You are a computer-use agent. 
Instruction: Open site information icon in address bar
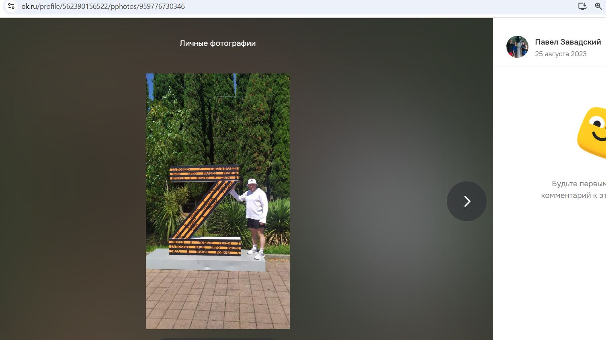point(11,6)
